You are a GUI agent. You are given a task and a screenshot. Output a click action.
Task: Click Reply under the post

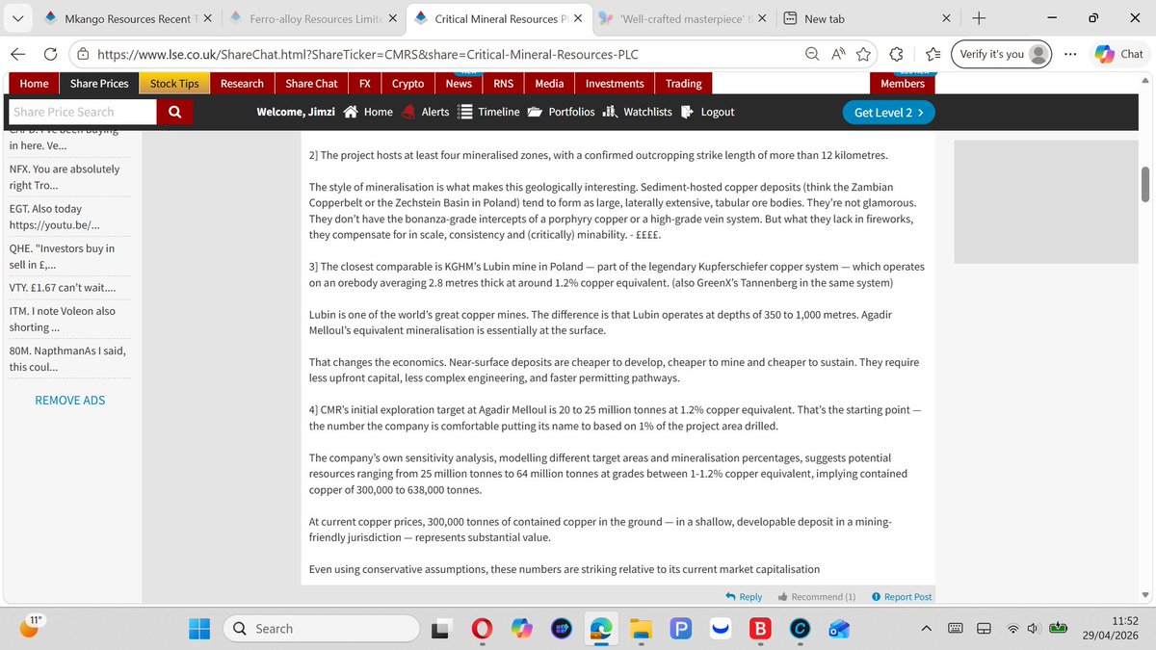[744, 597]
